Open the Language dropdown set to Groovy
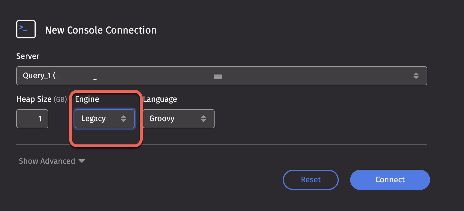This screenshot has width=464, height=211. click(x=179, y=119)
